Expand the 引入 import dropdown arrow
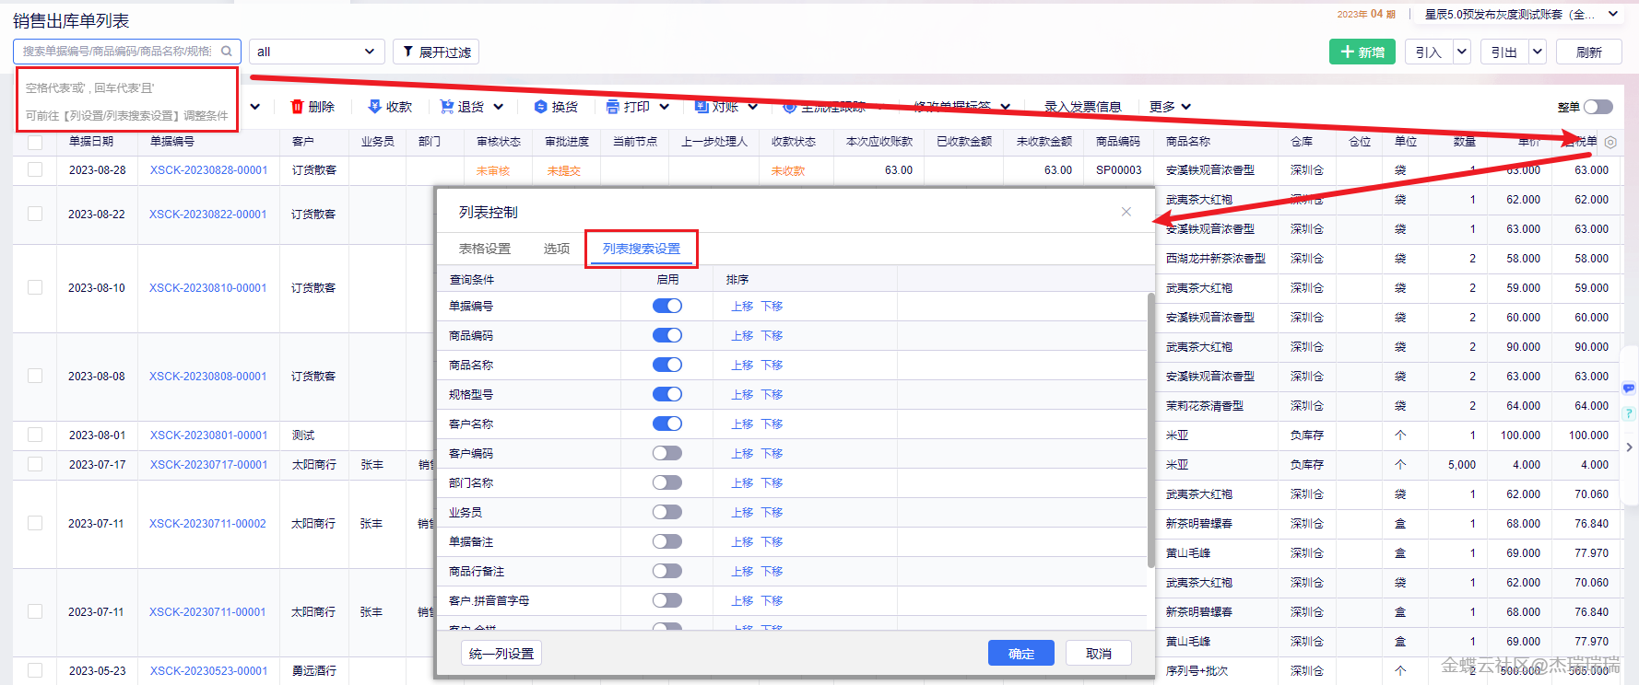 point(1462,52)
